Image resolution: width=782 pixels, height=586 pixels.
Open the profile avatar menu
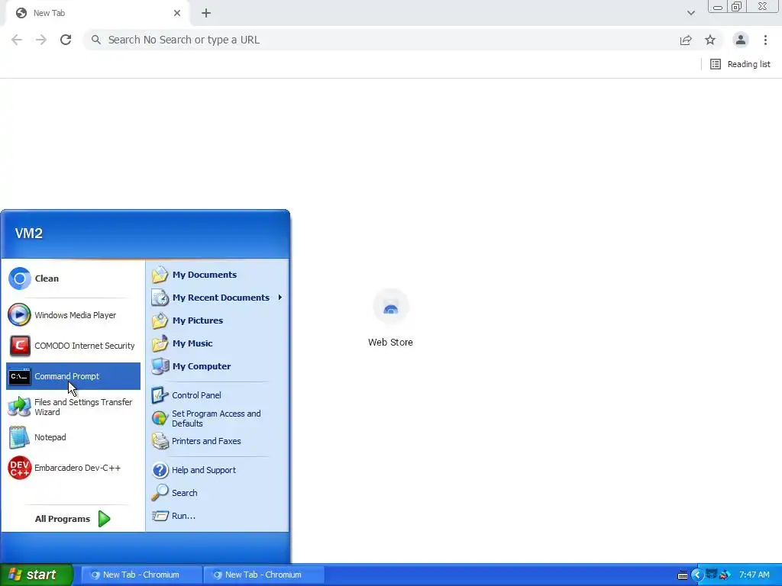[x=741, y=40]
